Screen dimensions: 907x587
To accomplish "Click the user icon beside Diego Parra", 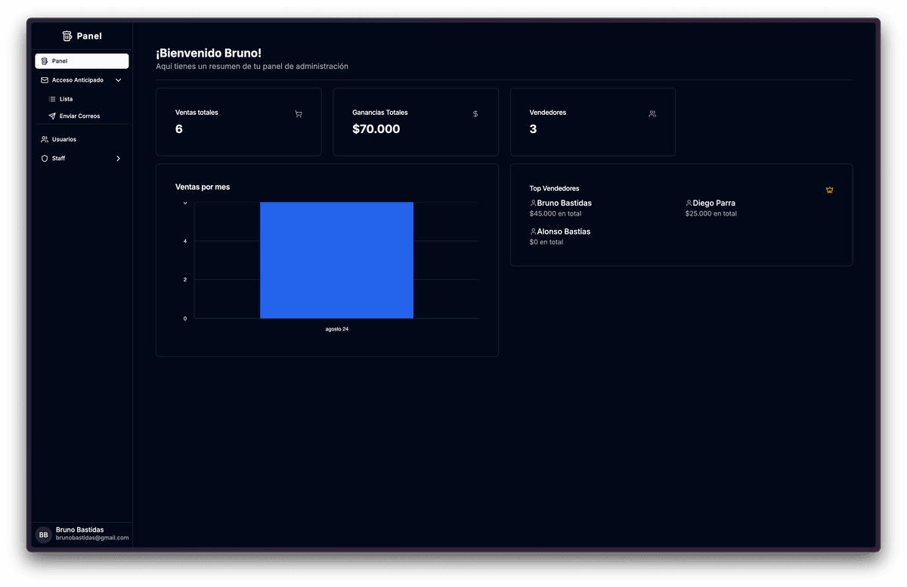I will (689, 203).
